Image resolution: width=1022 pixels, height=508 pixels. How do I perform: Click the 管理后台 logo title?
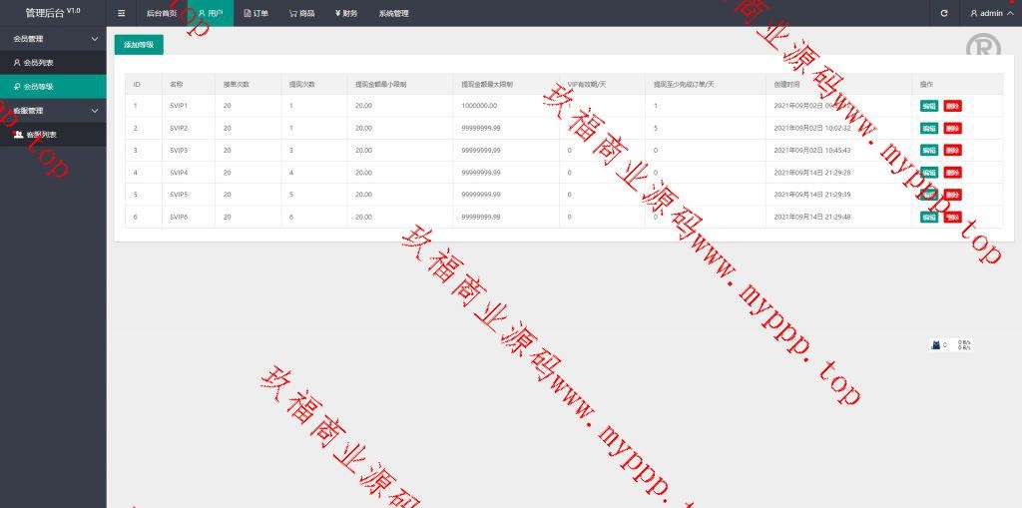pos(52,13)
